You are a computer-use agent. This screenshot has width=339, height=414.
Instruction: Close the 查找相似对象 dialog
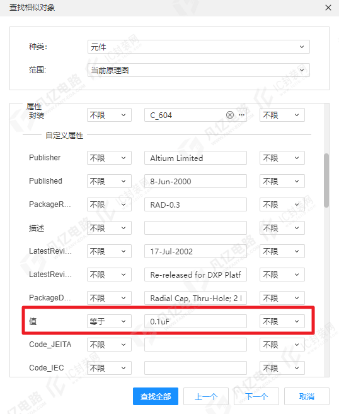[x=328, y=8]
